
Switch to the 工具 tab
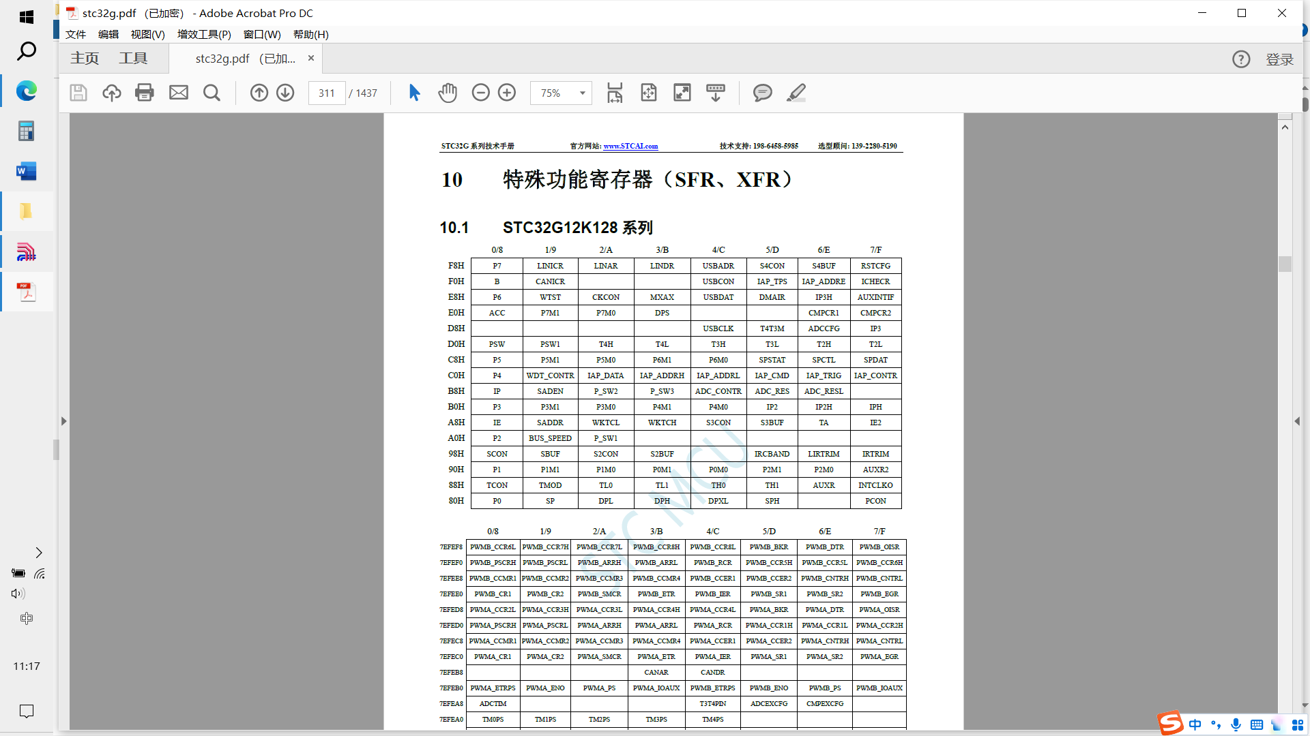pos(133,59)
